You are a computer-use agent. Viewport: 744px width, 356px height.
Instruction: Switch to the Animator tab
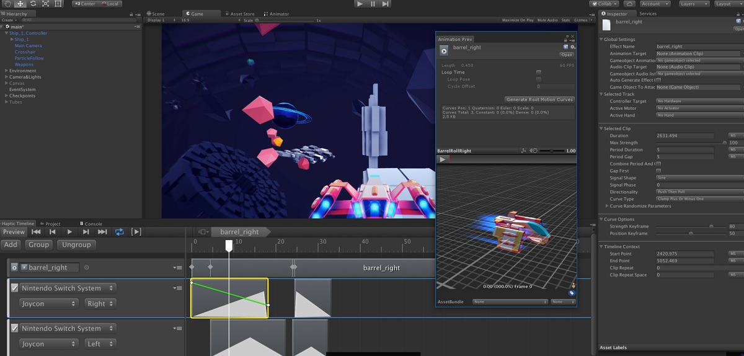pos(277,14)
